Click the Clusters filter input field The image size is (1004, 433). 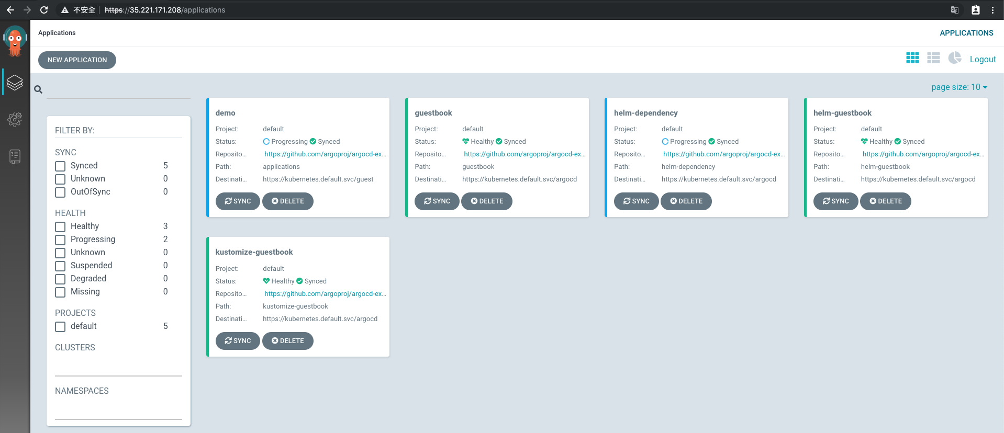pyautogui.click(x=118, y=368)
